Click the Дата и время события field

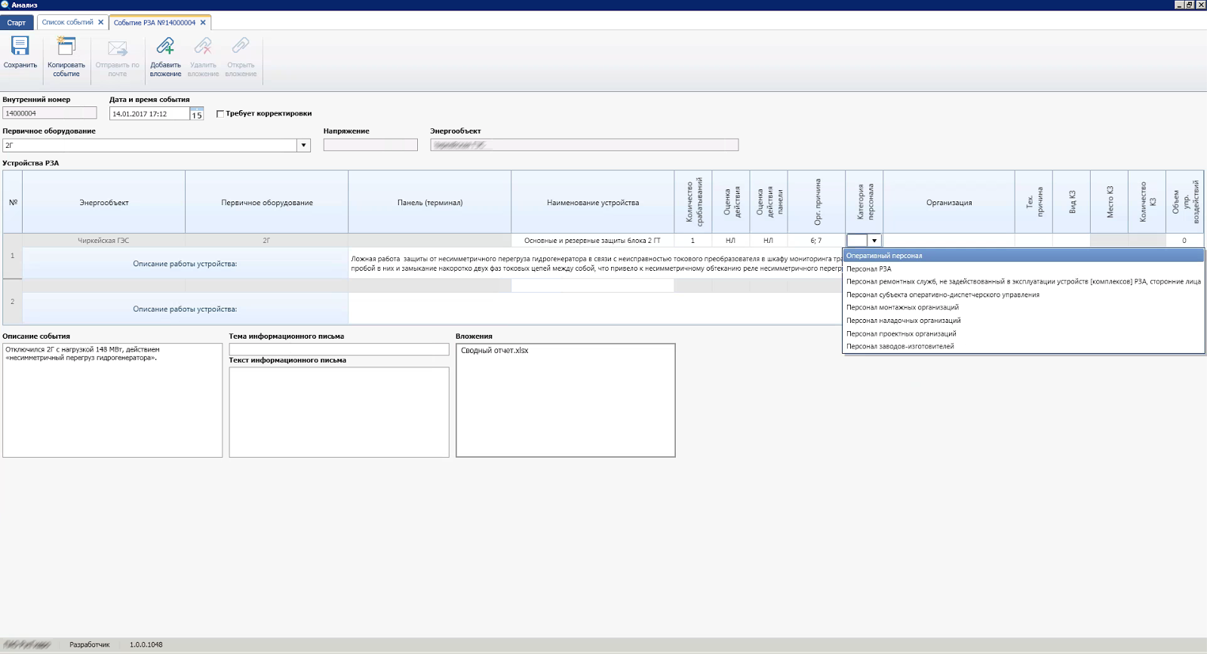149,114
